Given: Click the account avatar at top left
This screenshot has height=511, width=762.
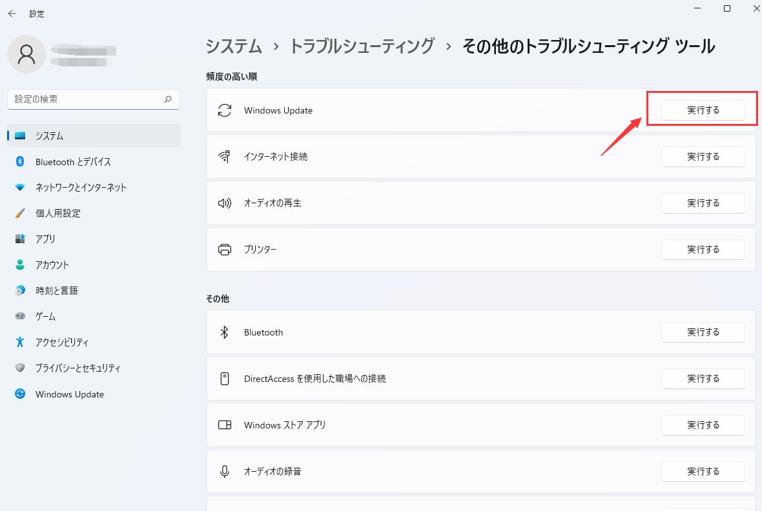Looking at the screenshot, I should 26,54.
